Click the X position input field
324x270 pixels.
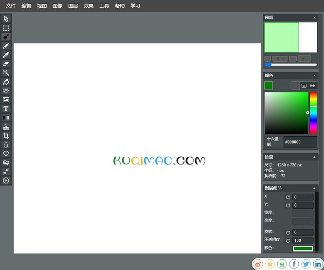click(x=303, y=198)
